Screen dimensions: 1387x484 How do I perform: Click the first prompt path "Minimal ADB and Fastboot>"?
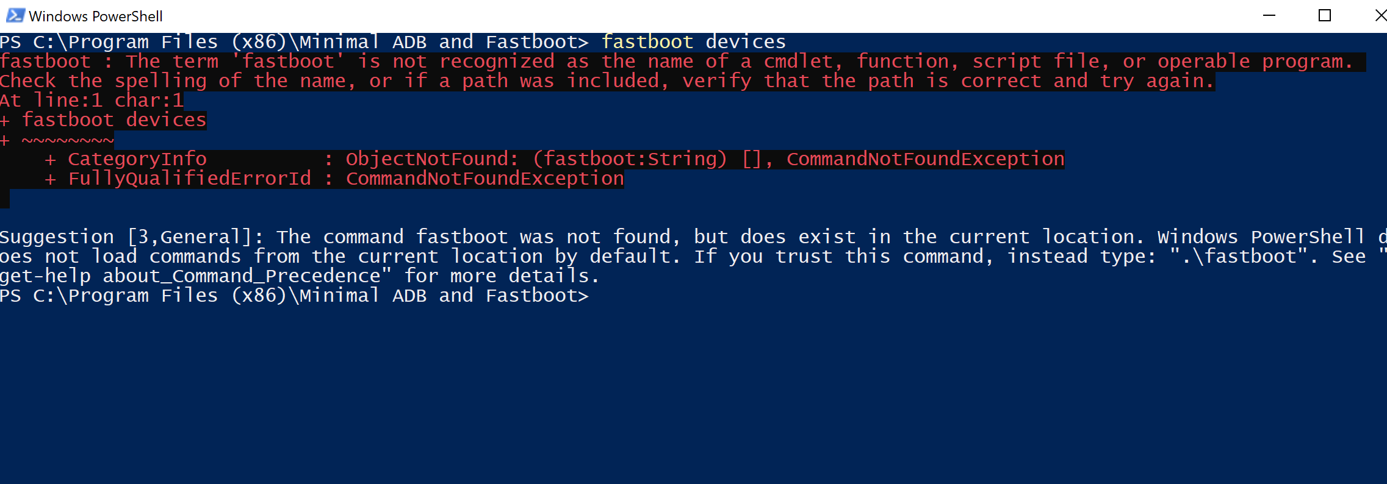click(x=444, y=42)
